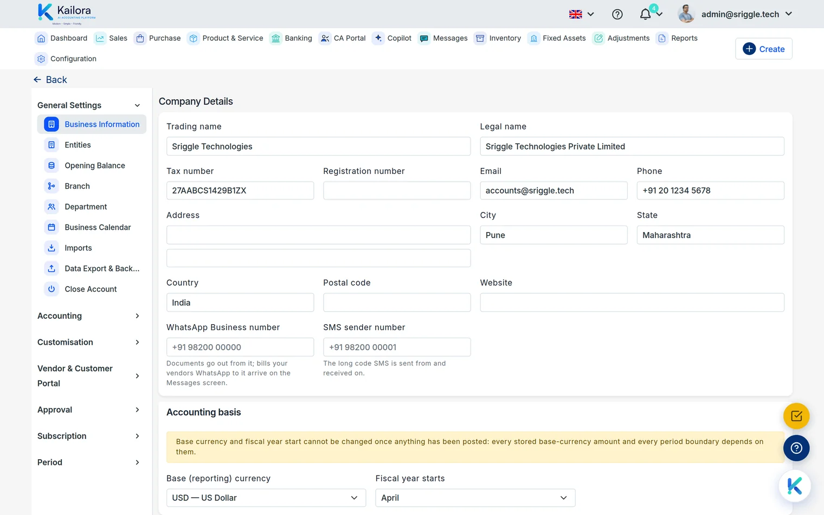Expand the Accounting settings section
This screenshot has height=515, width=824.
click(x=89, y=316)
